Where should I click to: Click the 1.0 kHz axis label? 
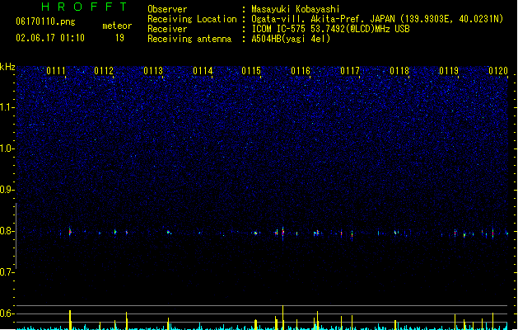point(7,148)
